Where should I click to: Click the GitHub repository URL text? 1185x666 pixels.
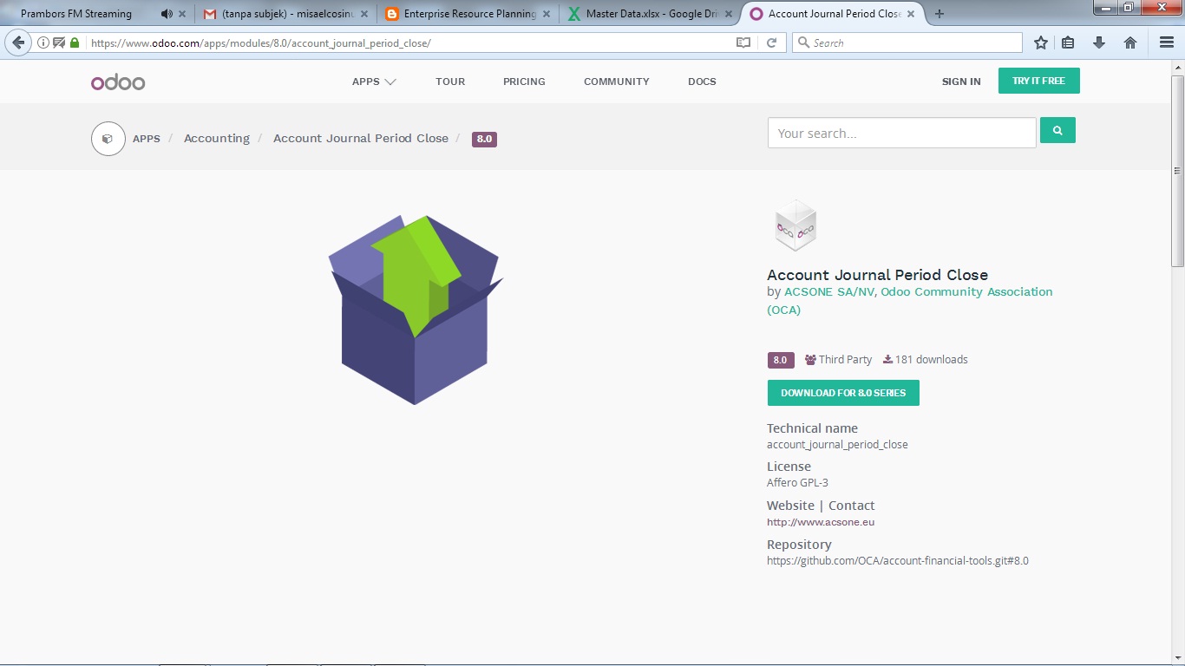898,561
